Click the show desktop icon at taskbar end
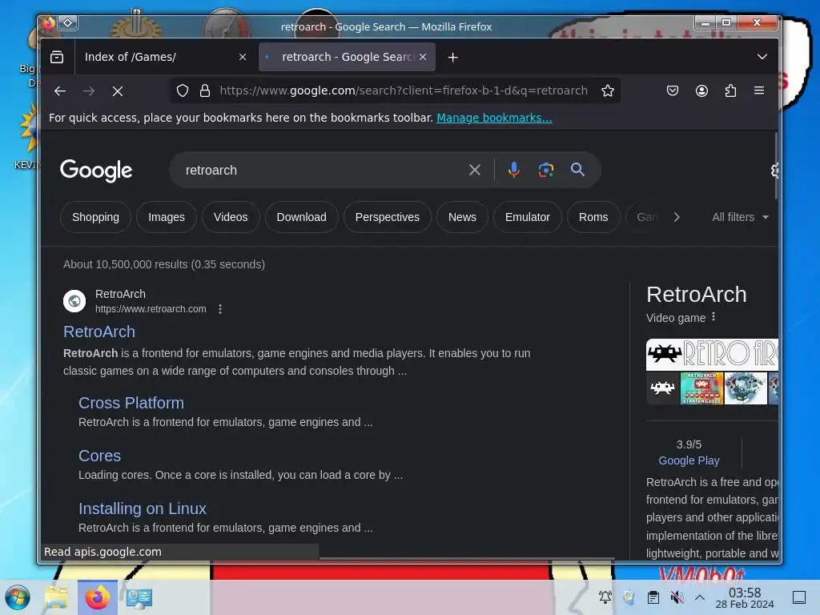 799,597
